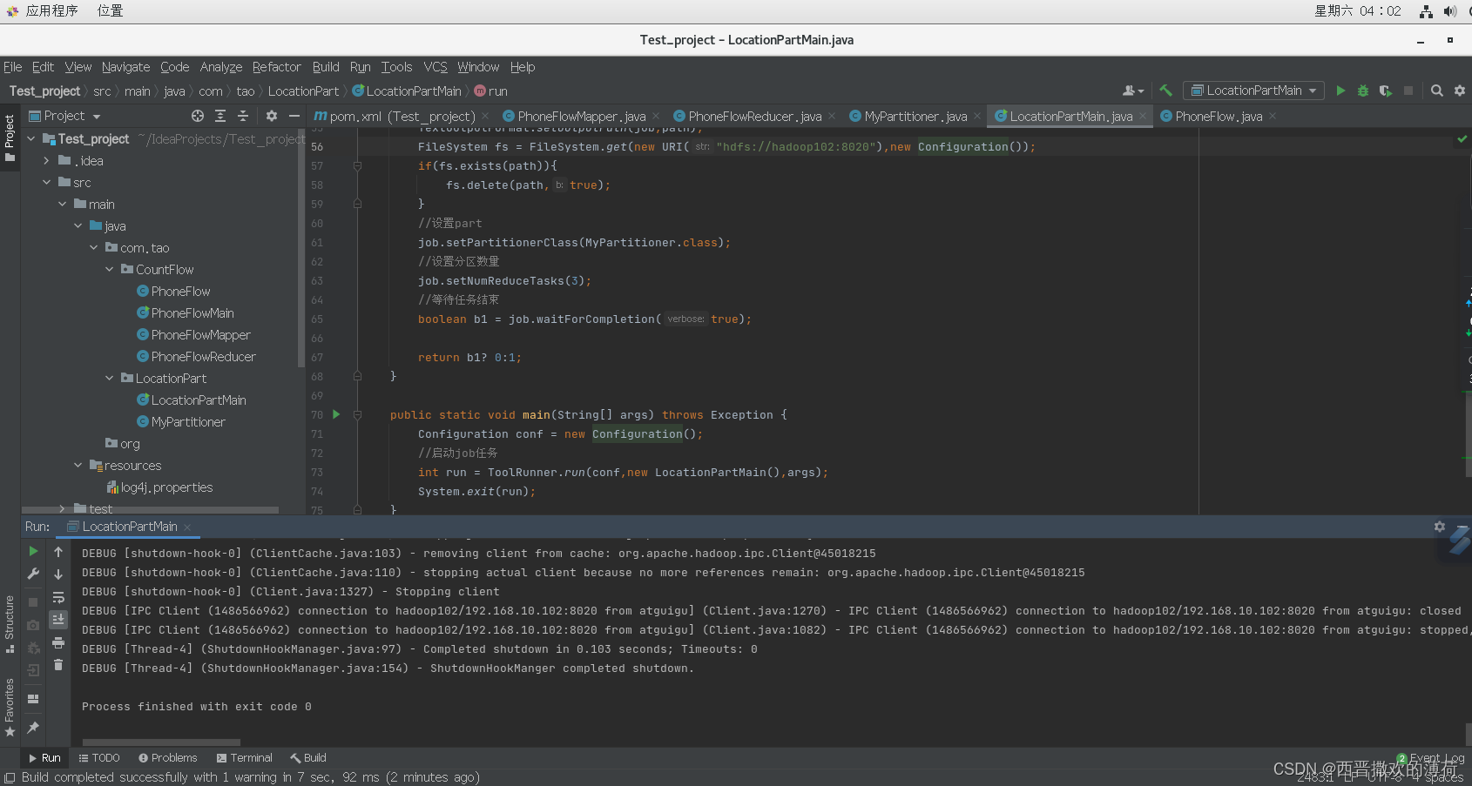Hide the Project tool window

(294, 116)
